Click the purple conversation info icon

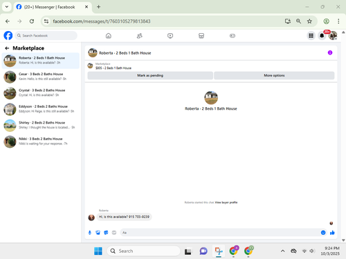click(x=330, y=52)
